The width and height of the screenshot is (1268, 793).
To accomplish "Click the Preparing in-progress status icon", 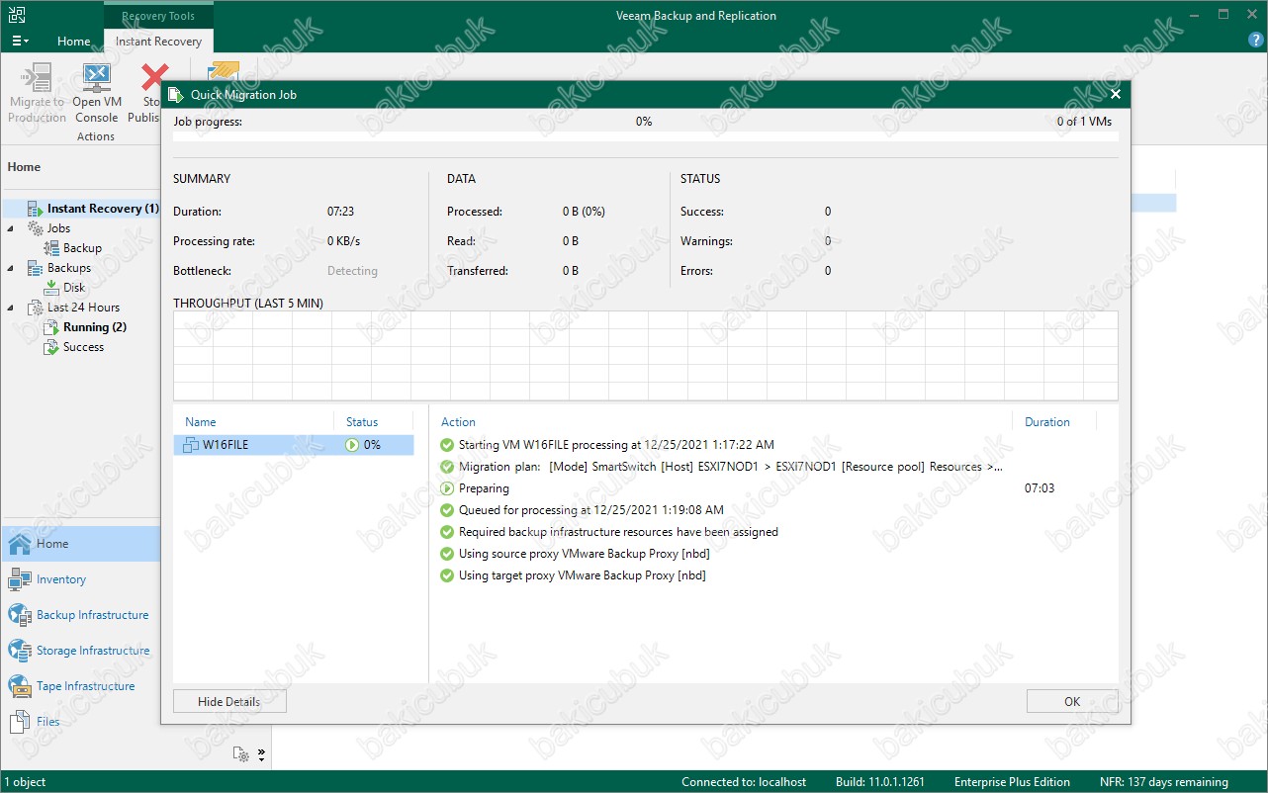I will (x=447, y=488).
